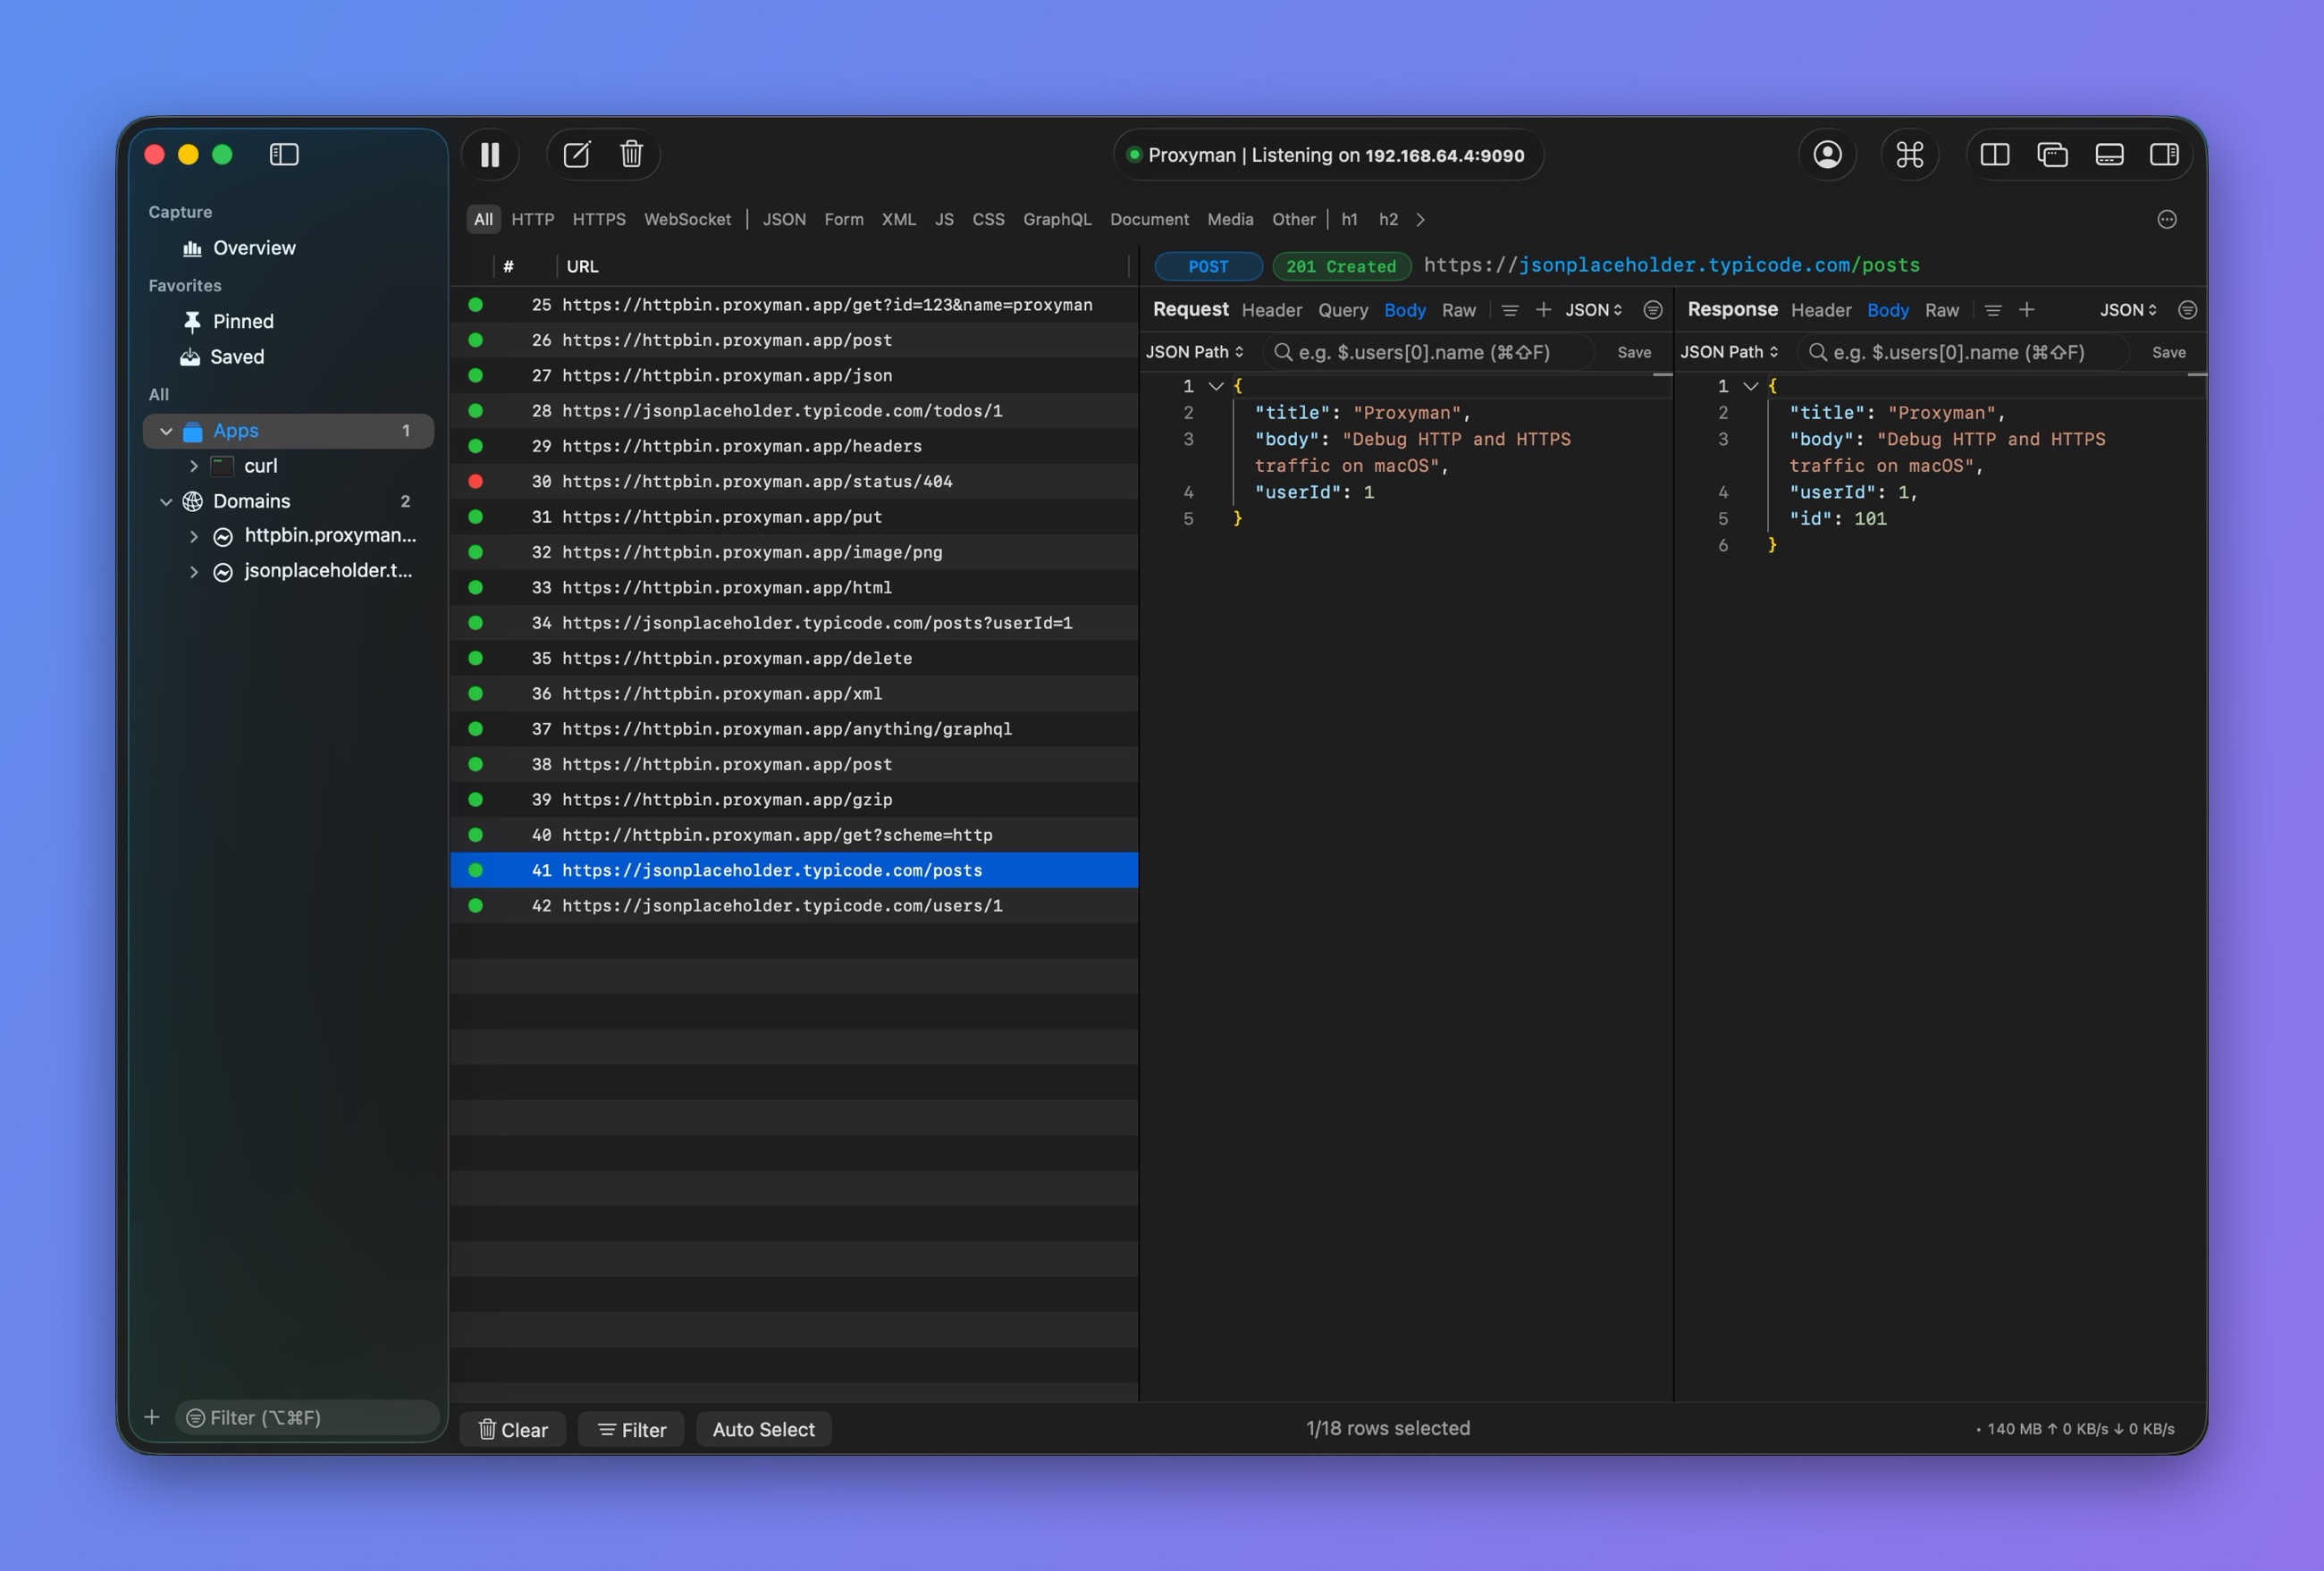Filter traffic by GraphQL
This screenshot has height=1571, width=2324.
click(x=1057, y=220)
